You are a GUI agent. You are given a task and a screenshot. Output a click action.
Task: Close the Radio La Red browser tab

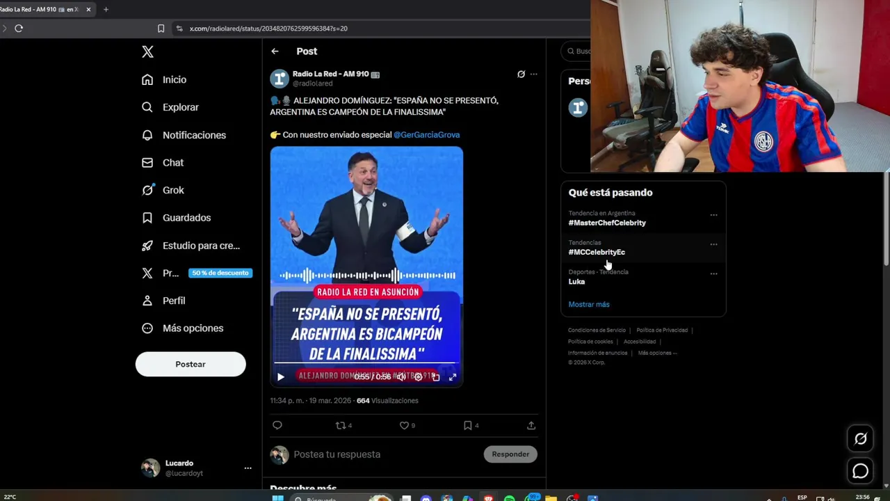(x=88, y=10)
